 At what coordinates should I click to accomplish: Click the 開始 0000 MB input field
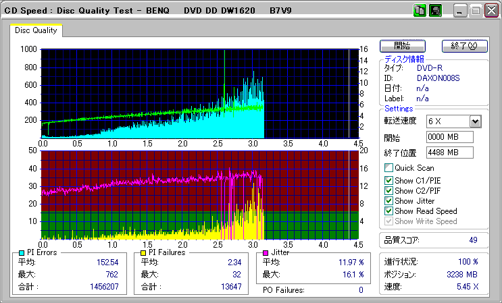coord(450,137)
